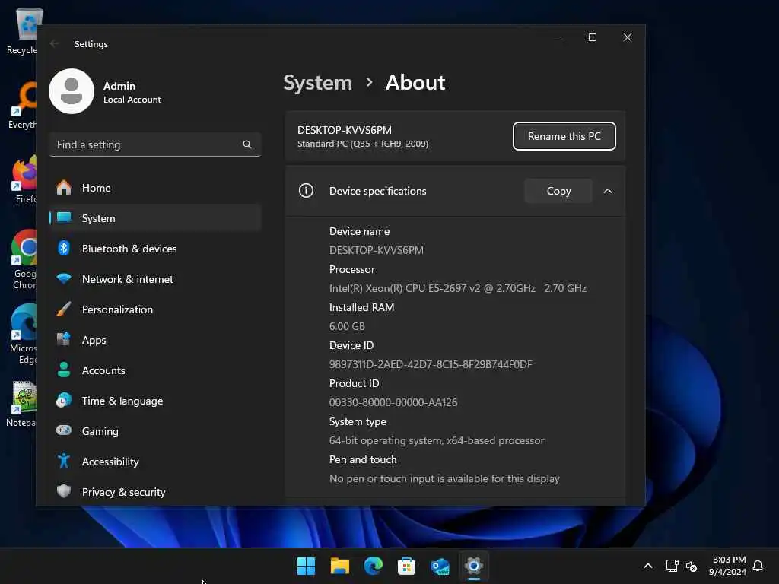Launch Microsoft Edge from the taskbar
The height and width of the screenshot is (584, 779).
(373, 566)
